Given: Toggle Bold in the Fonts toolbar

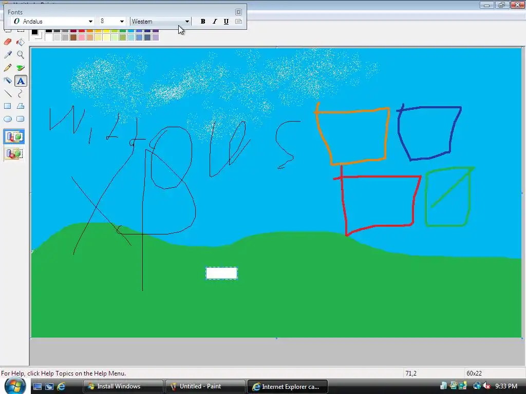Looking at the screenshot, I should [202, 22].
